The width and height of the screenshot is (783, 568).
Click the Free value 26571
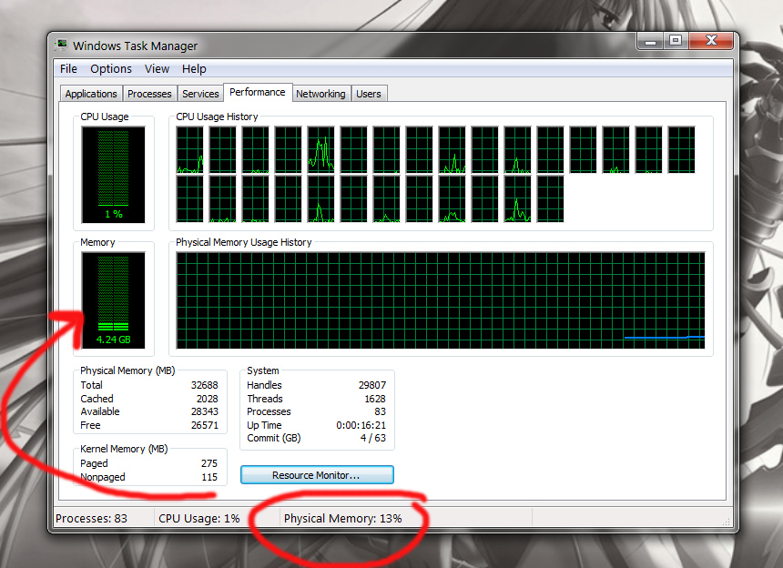click(204, 425)
